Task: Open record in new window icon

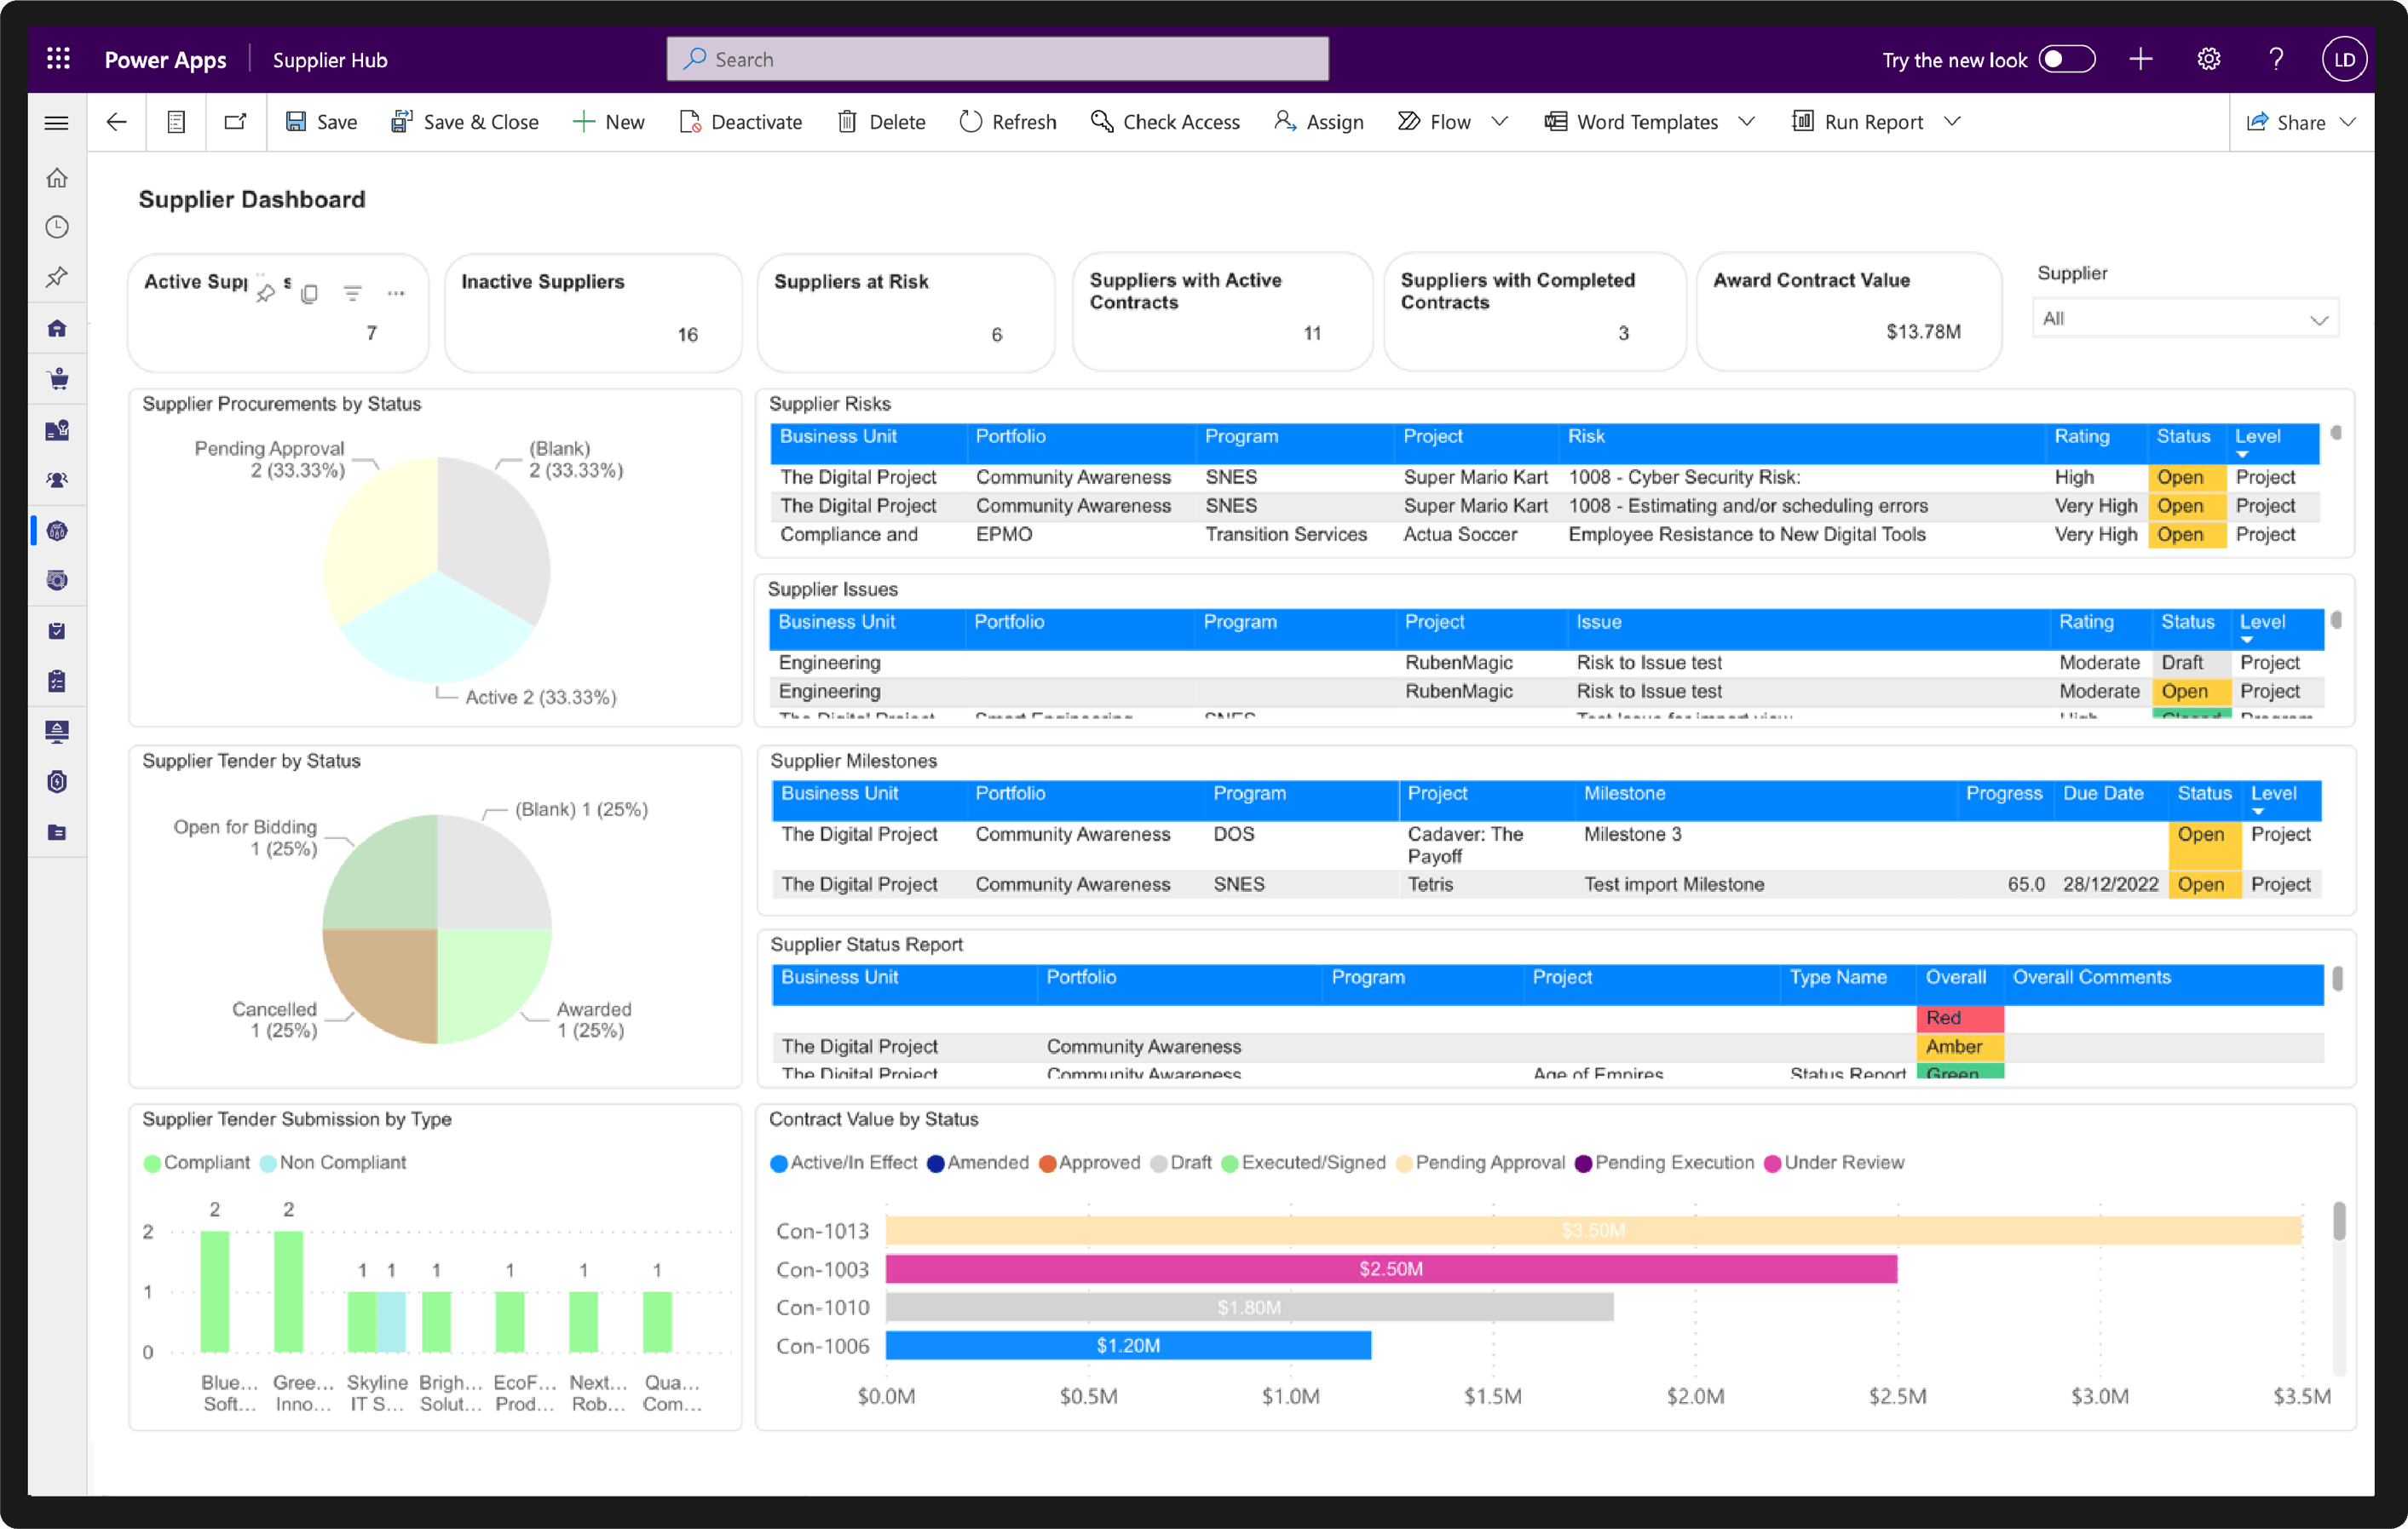Action: tap(235, 122)
